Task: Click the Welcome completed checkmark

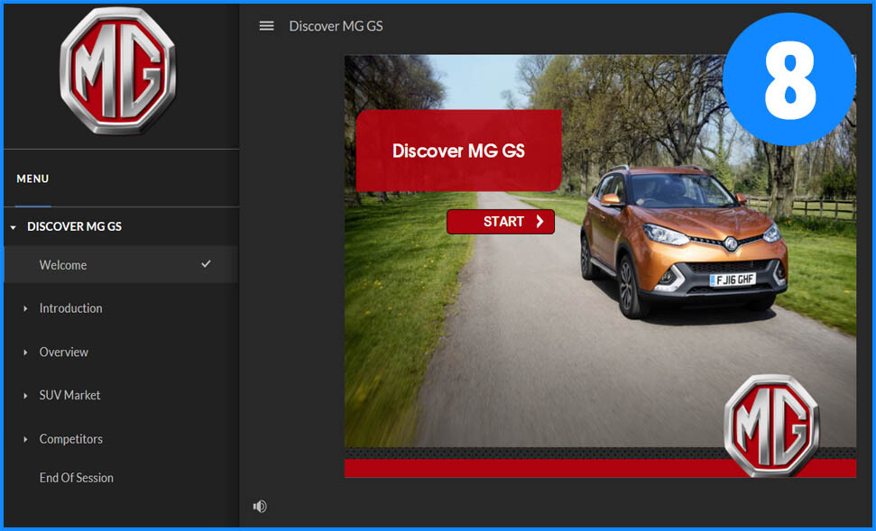Action: pos(207,263)
